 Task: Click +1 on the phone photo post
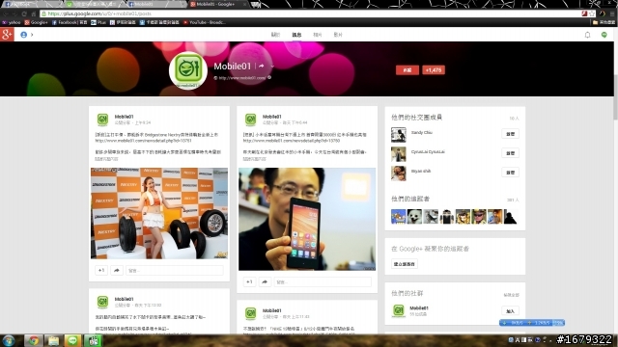pyautogui.click(x=249, y=281)
